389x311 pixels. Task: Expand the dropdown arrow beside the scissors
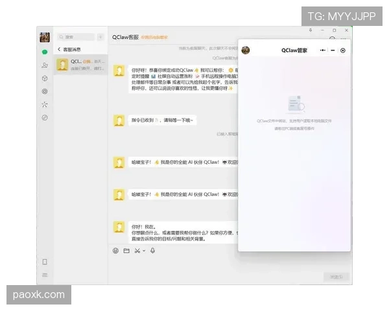144,251
